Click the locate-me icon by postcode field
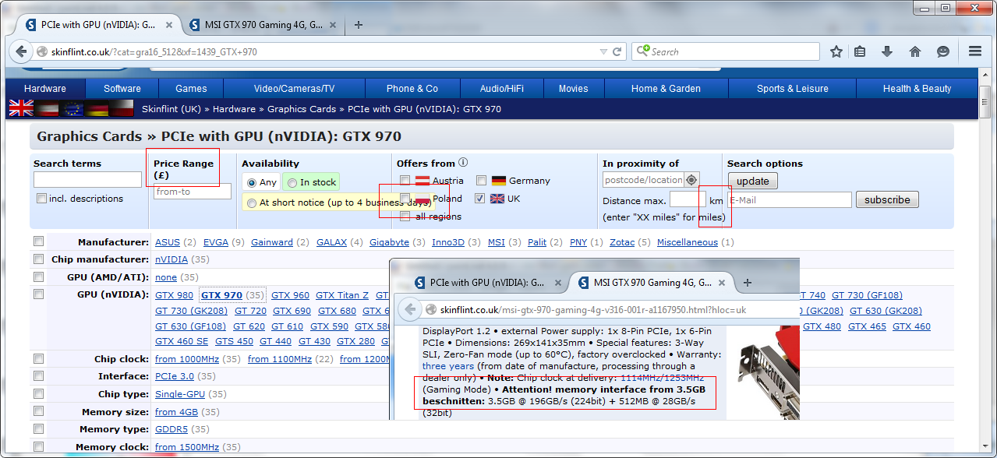 [691, 180]
